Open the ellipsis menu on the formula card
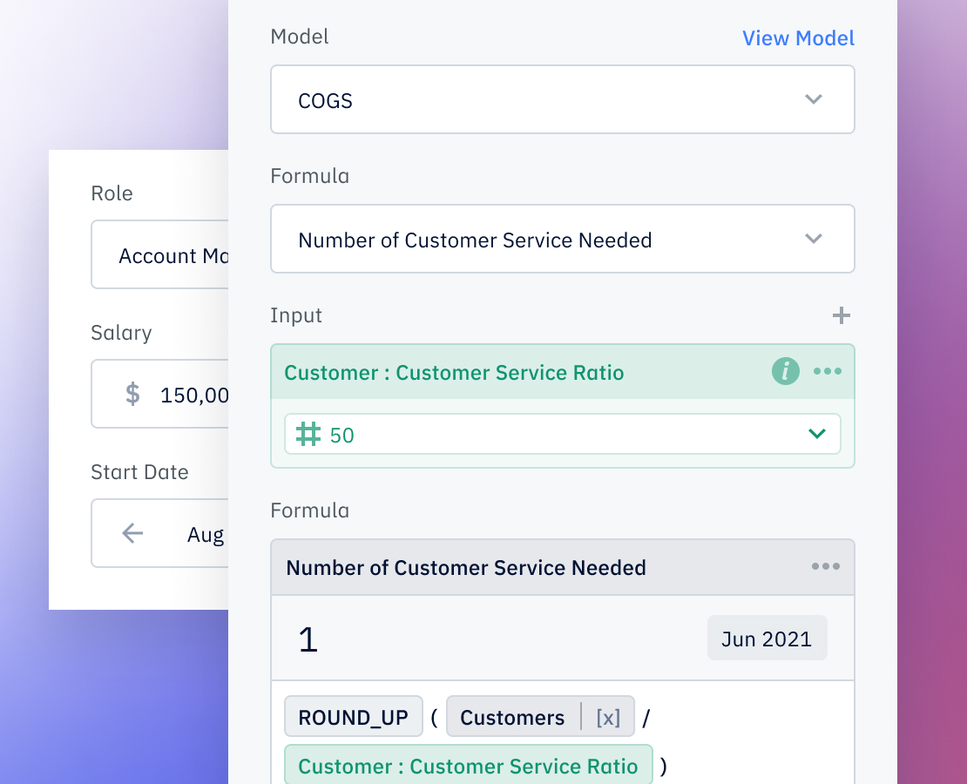This screenshot has height=784, width=967. (x=825, y=567)
